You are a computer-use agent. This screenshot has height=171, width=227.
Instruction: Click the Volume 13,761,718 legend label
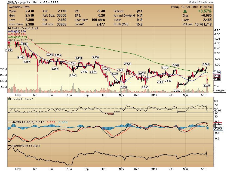[22, 40]
